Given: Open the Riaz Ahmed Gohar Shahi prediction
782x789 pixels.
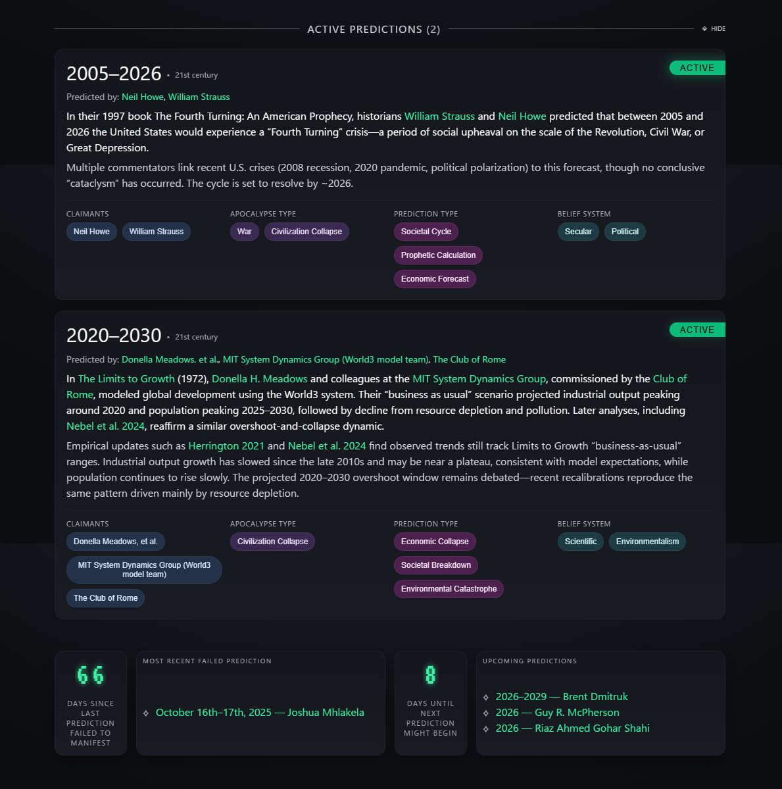Looking at the screenshot, I should (x=572, y=728).
